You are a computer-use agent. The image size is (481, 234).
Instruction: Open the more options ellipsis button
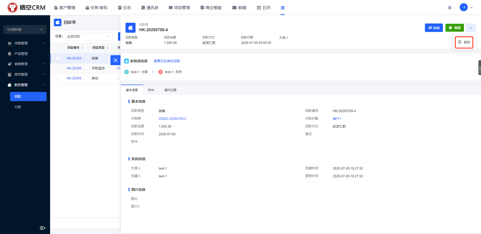click(x=471, y=28)
